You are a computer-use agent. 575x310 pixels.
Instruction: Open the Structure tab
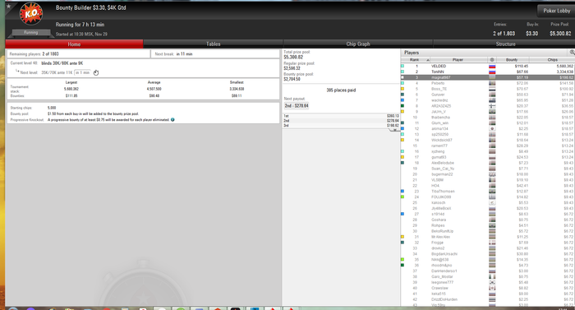[505, 44]
